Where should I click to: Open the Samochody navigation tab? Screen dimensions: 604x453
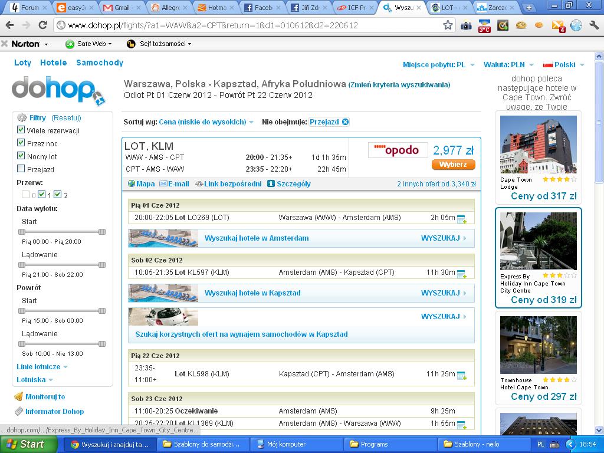point(100,63)
